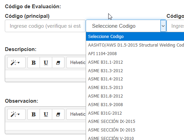
Task: Select ASME B31.8-2012 entry
Action: coord(135,96)
